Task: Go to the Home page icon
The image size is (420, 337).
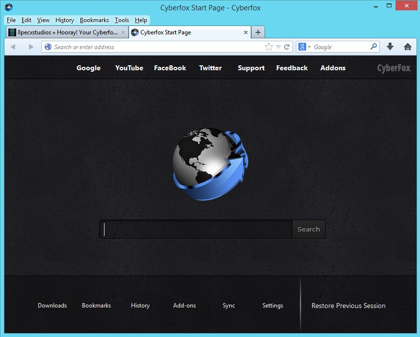Action: pyautogui.click(x=408, y=47)
